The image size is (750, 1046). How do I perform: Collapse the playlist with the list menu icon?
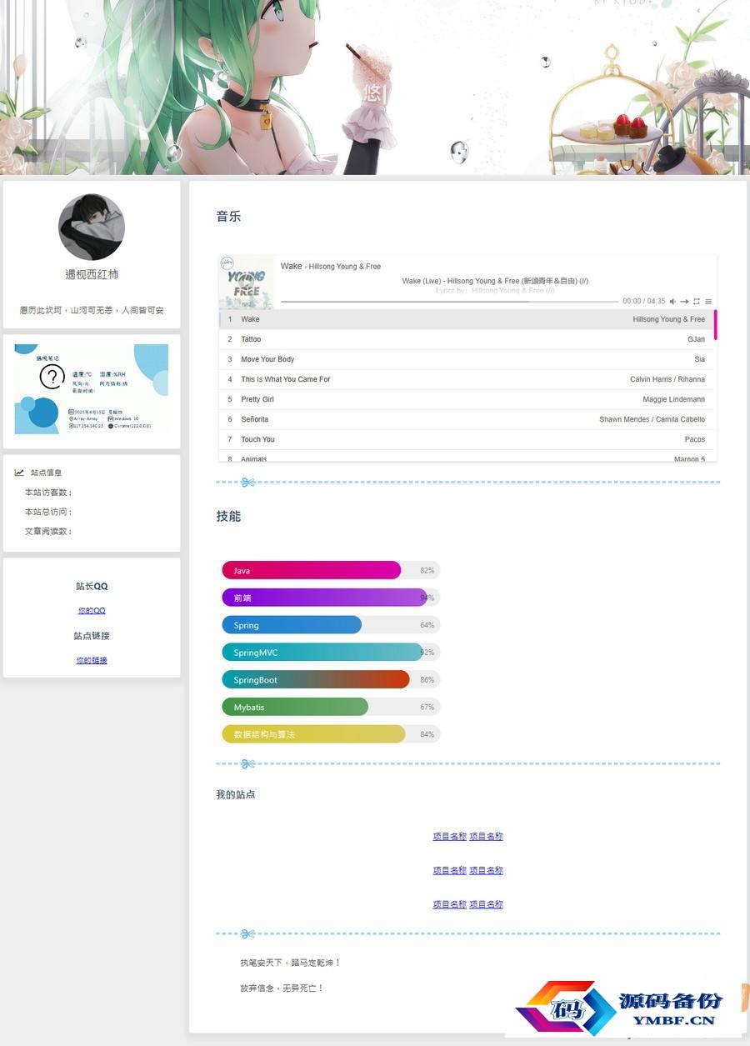tap(708, 302)
